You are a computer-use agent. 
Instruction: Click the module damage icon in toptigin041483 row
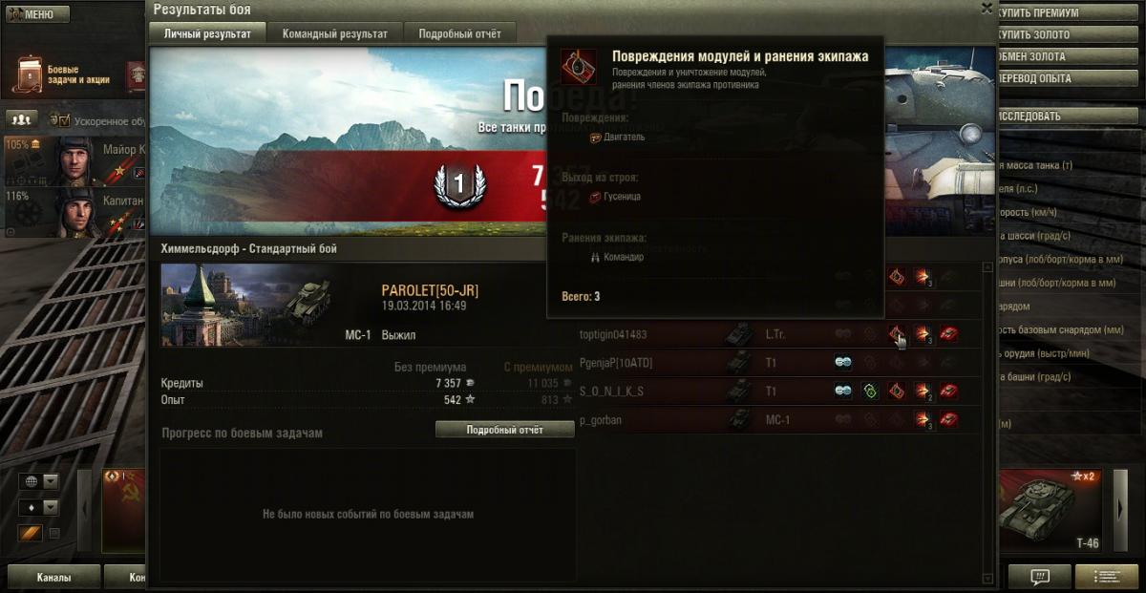click(x=897, y=334)
